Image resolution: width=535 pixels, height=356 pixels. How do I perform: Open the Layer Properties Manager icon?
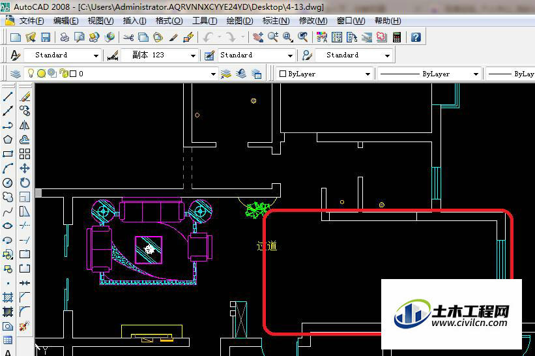16,74
